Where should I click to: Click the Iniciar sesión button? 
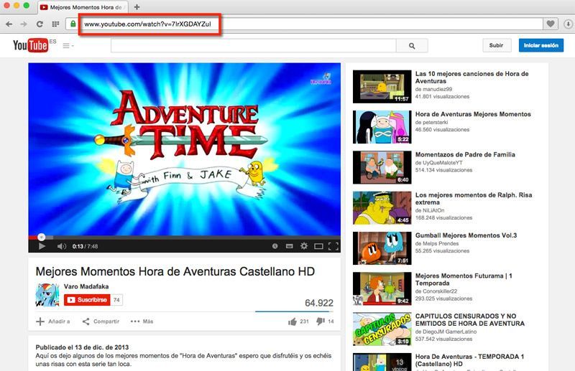click(541, 45)
